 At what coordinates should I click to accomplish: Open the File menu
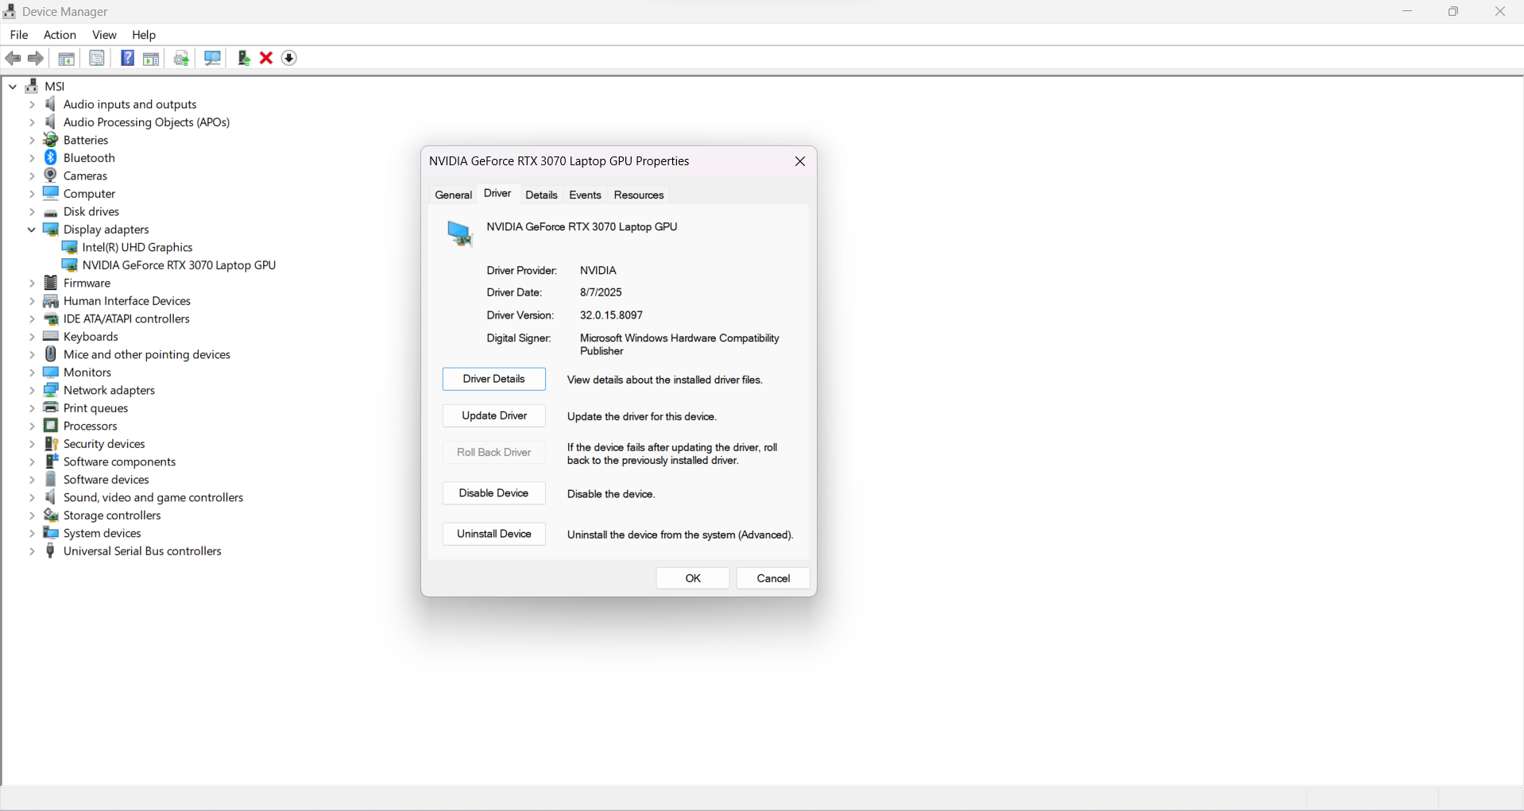point(19,35)
